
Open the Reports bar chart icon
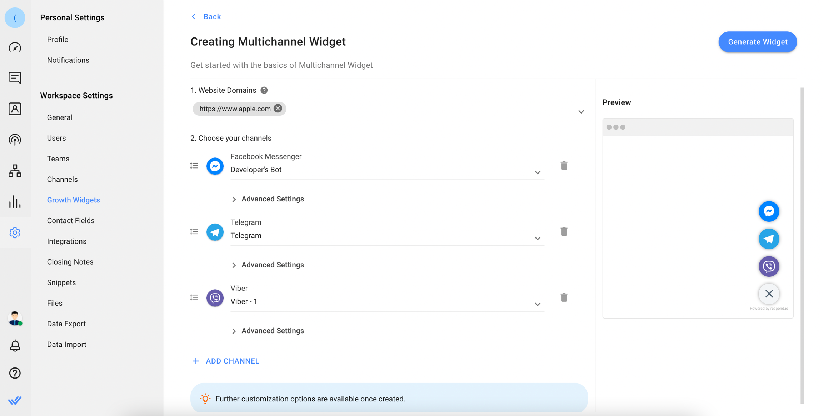pyautogui.click(x=15, y=202)
